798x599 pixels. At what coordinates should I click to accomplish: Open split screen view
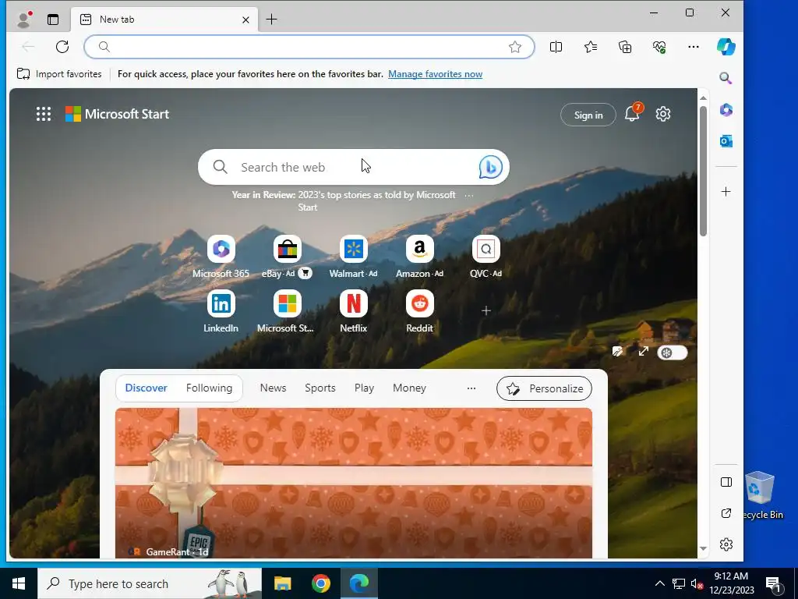click(556, 47)
